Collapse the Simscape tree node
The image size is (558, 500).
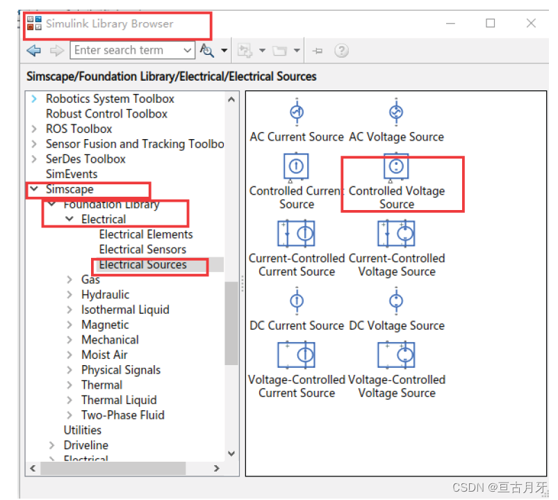pos(34,188)
